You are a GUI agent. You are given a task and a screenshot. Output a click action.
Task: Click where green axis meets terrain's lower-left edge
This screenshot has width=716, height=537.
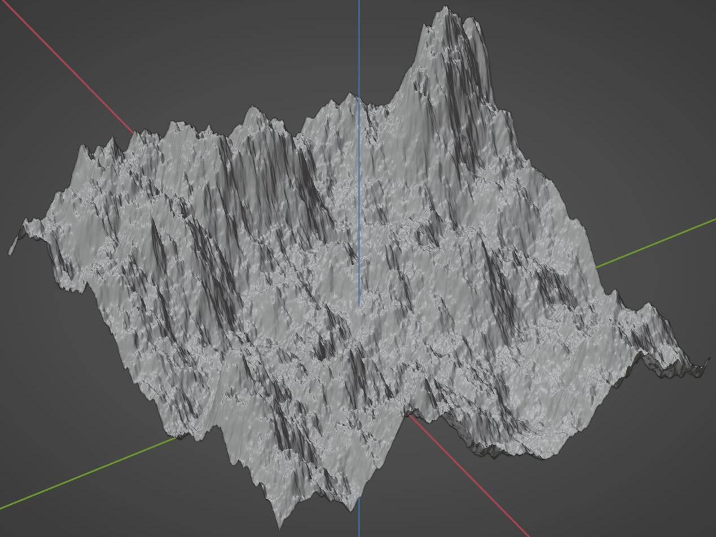177,438
